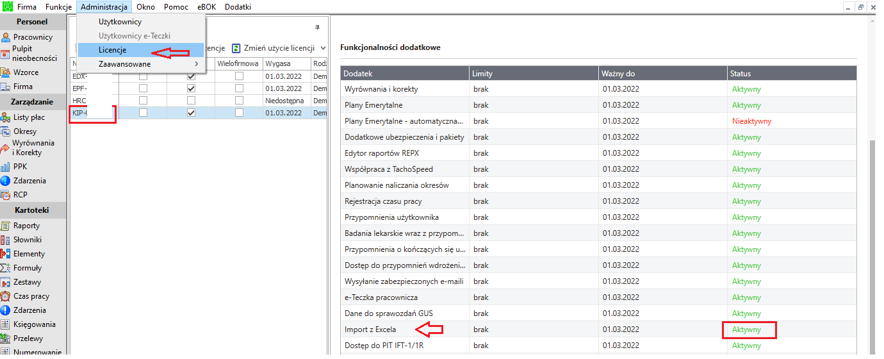The width and height of the screenshot is (884, 359).
Task: Open Księgowania from the sidebar
Action: [33, 324]
